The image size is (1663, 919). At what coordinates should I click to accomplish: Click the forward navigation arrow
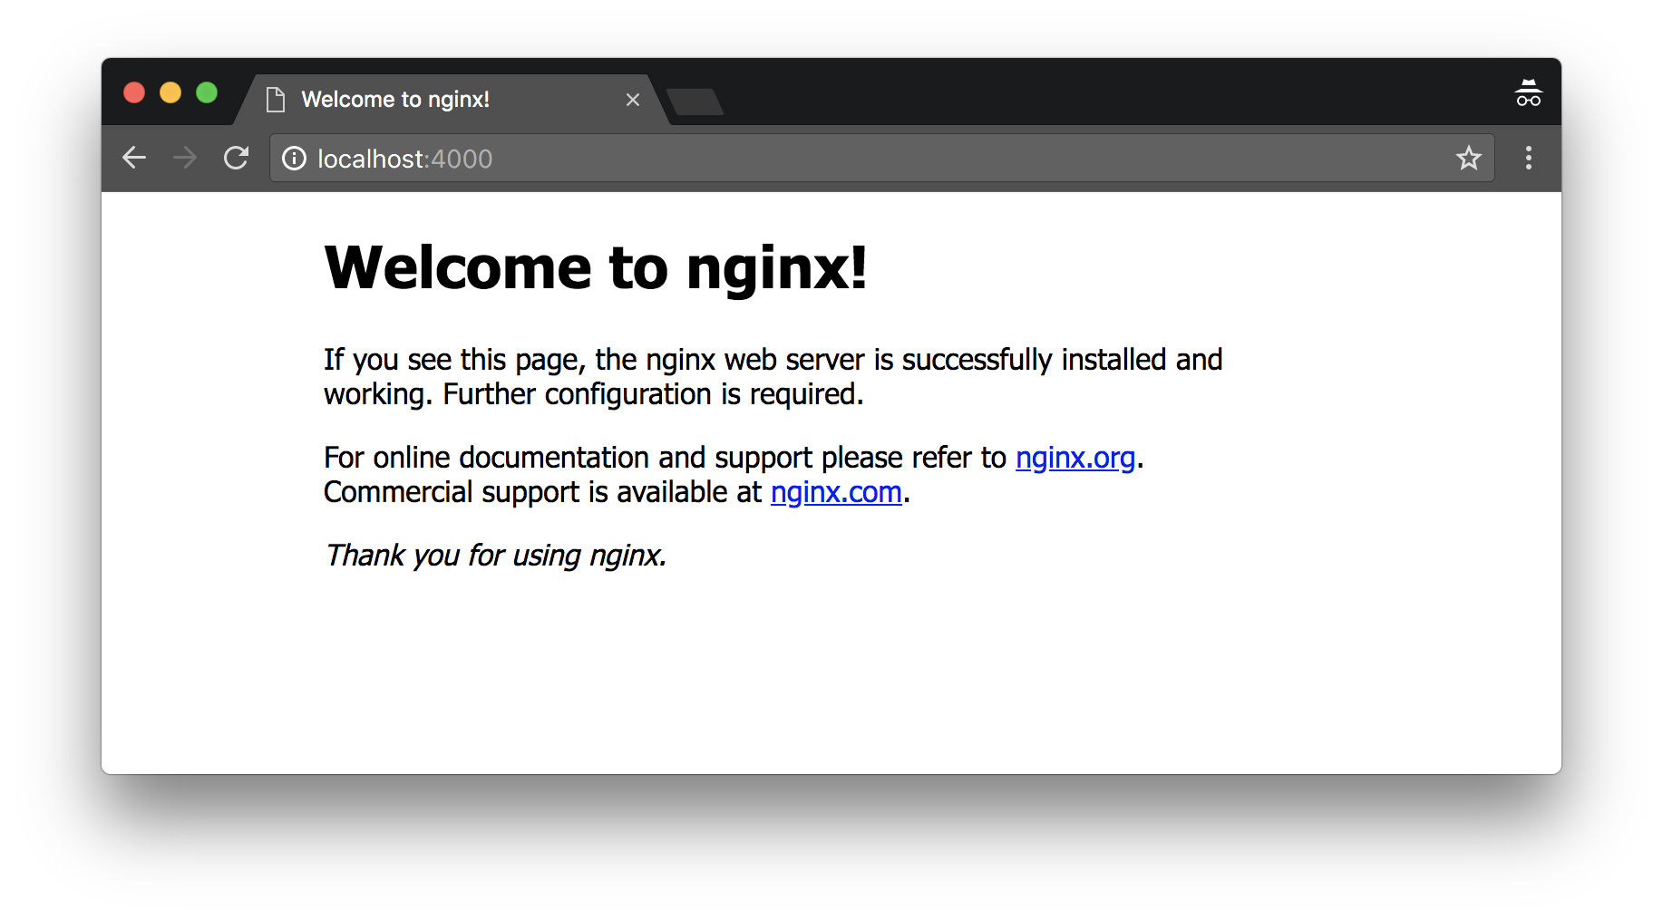185,158
